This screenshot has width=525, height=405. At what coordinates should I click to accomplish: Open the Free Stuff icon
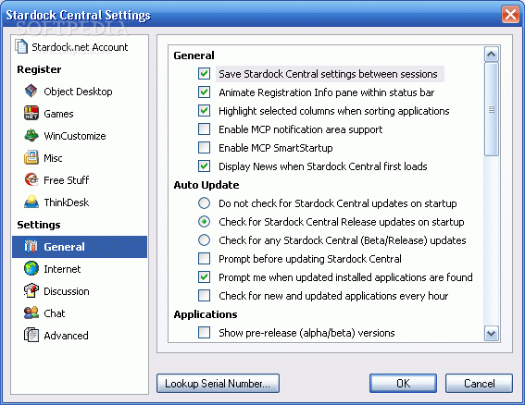(x=31, y=179)
